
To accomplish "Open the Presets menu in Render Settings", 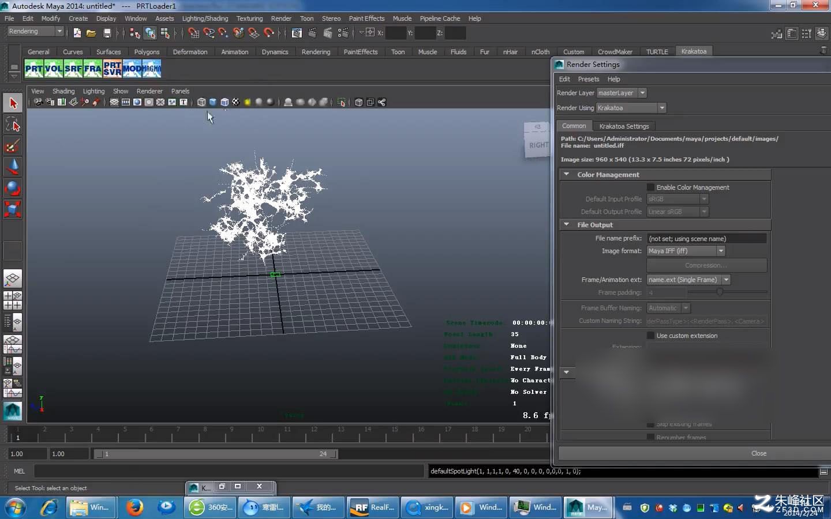I will point(589,79).
